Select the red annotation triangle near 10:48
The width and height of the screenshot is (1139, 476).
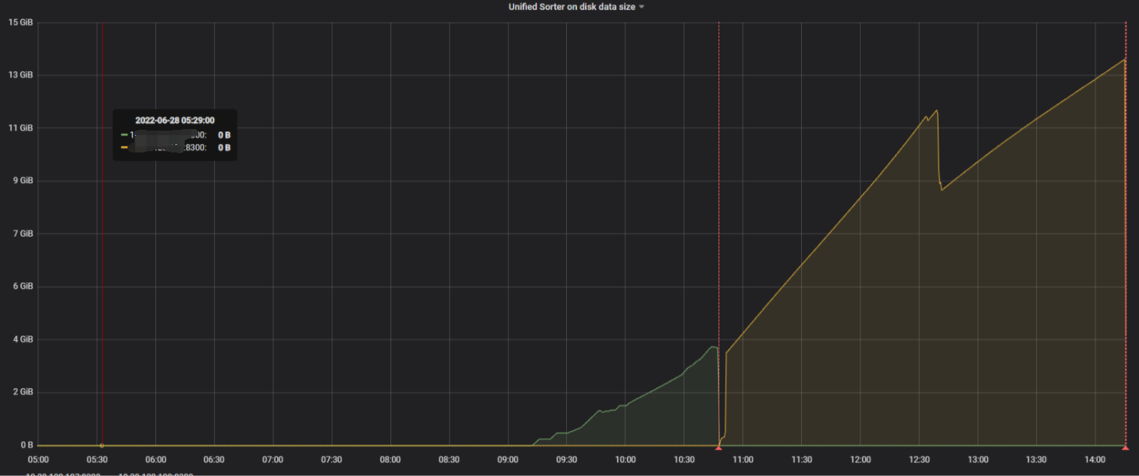click(x=719, y=448)
